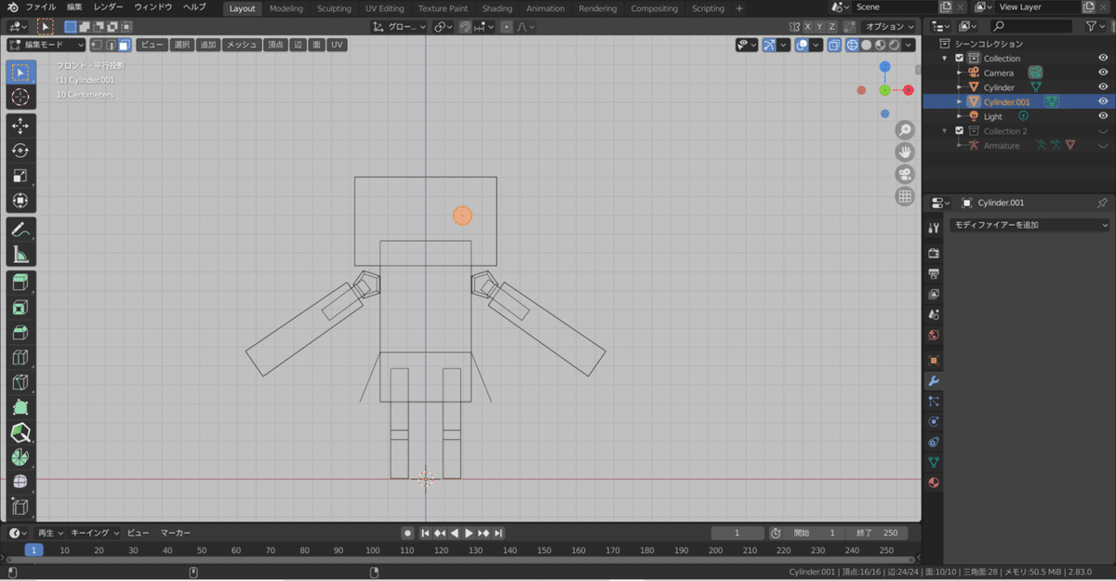Open the File menu (ファイル)
Screen dimensions: 1116x581
coord(40,7)
